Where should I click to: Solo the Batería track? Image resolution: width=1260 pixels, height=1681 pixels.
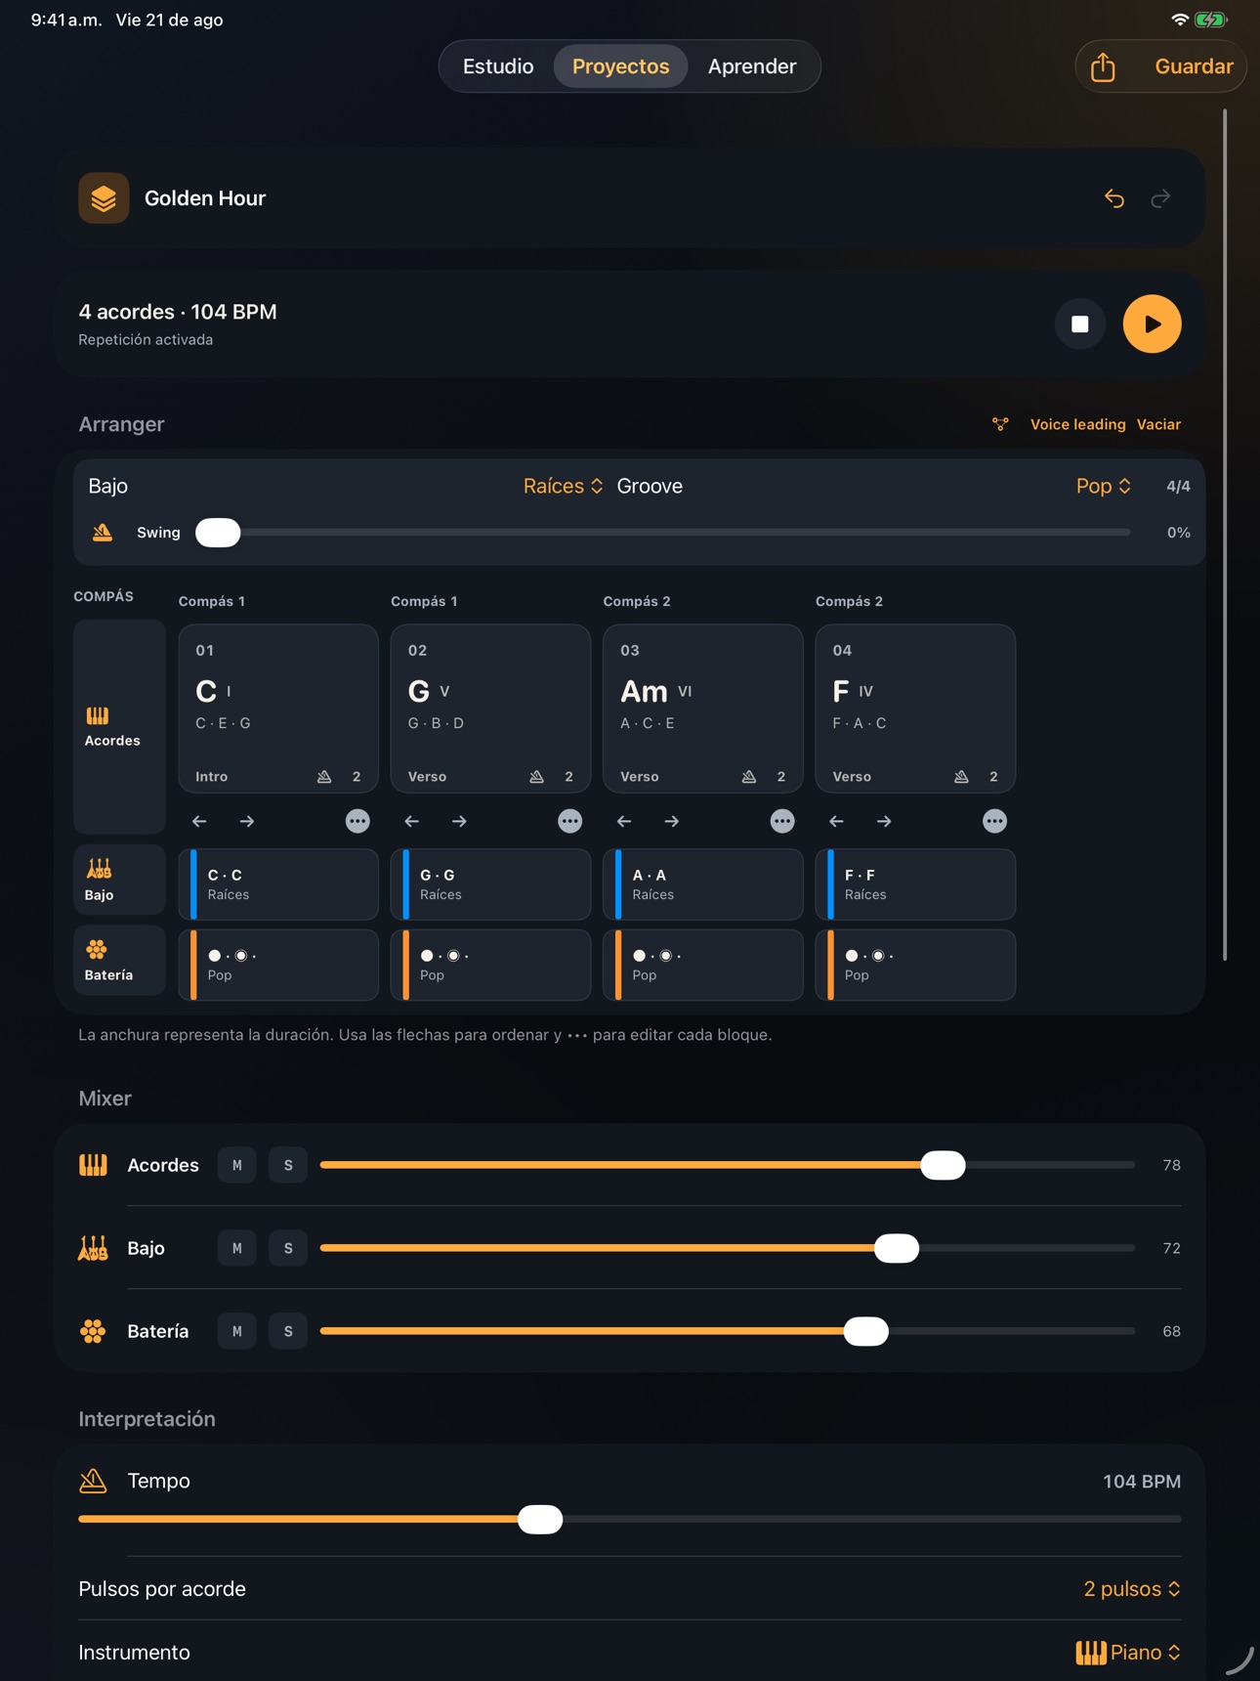pos(288,1331)
